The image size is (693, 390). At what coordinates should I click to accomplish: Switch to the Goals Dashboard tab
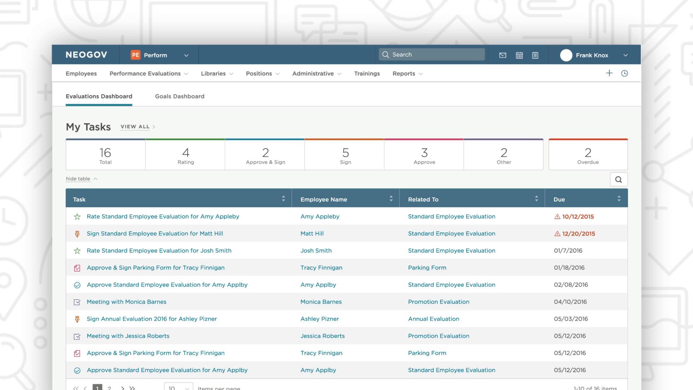tap(179, 96)
